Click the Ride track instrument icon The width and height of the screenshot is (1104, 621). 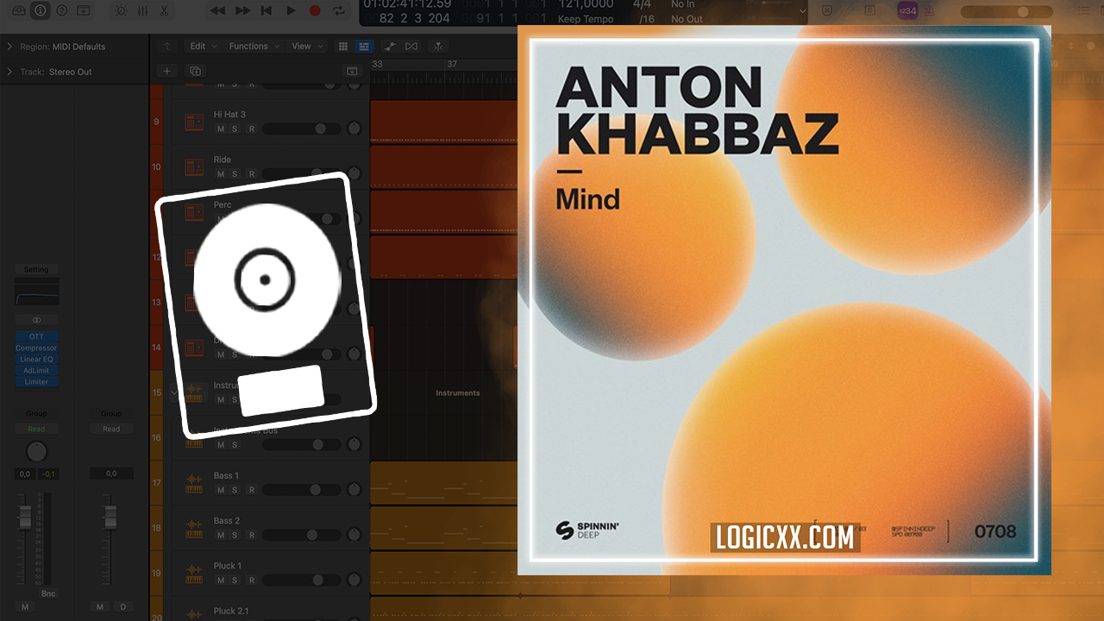click(x=194, y=167)
